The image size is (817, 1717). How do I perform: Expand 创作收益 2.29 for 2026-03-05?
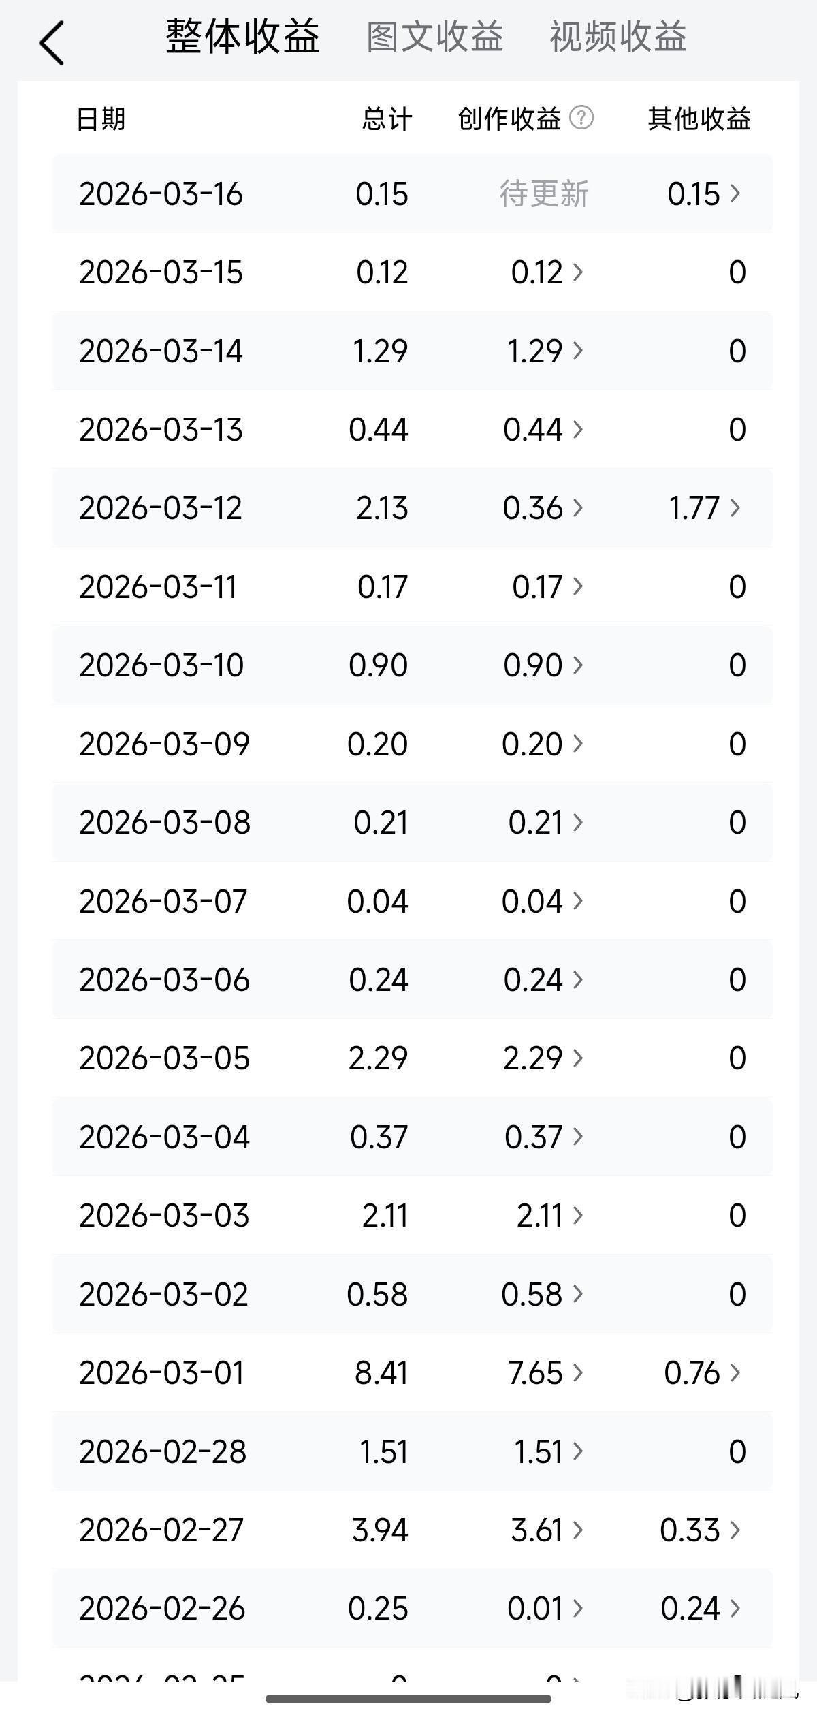pyautogui.click(x=543, y=1058)
